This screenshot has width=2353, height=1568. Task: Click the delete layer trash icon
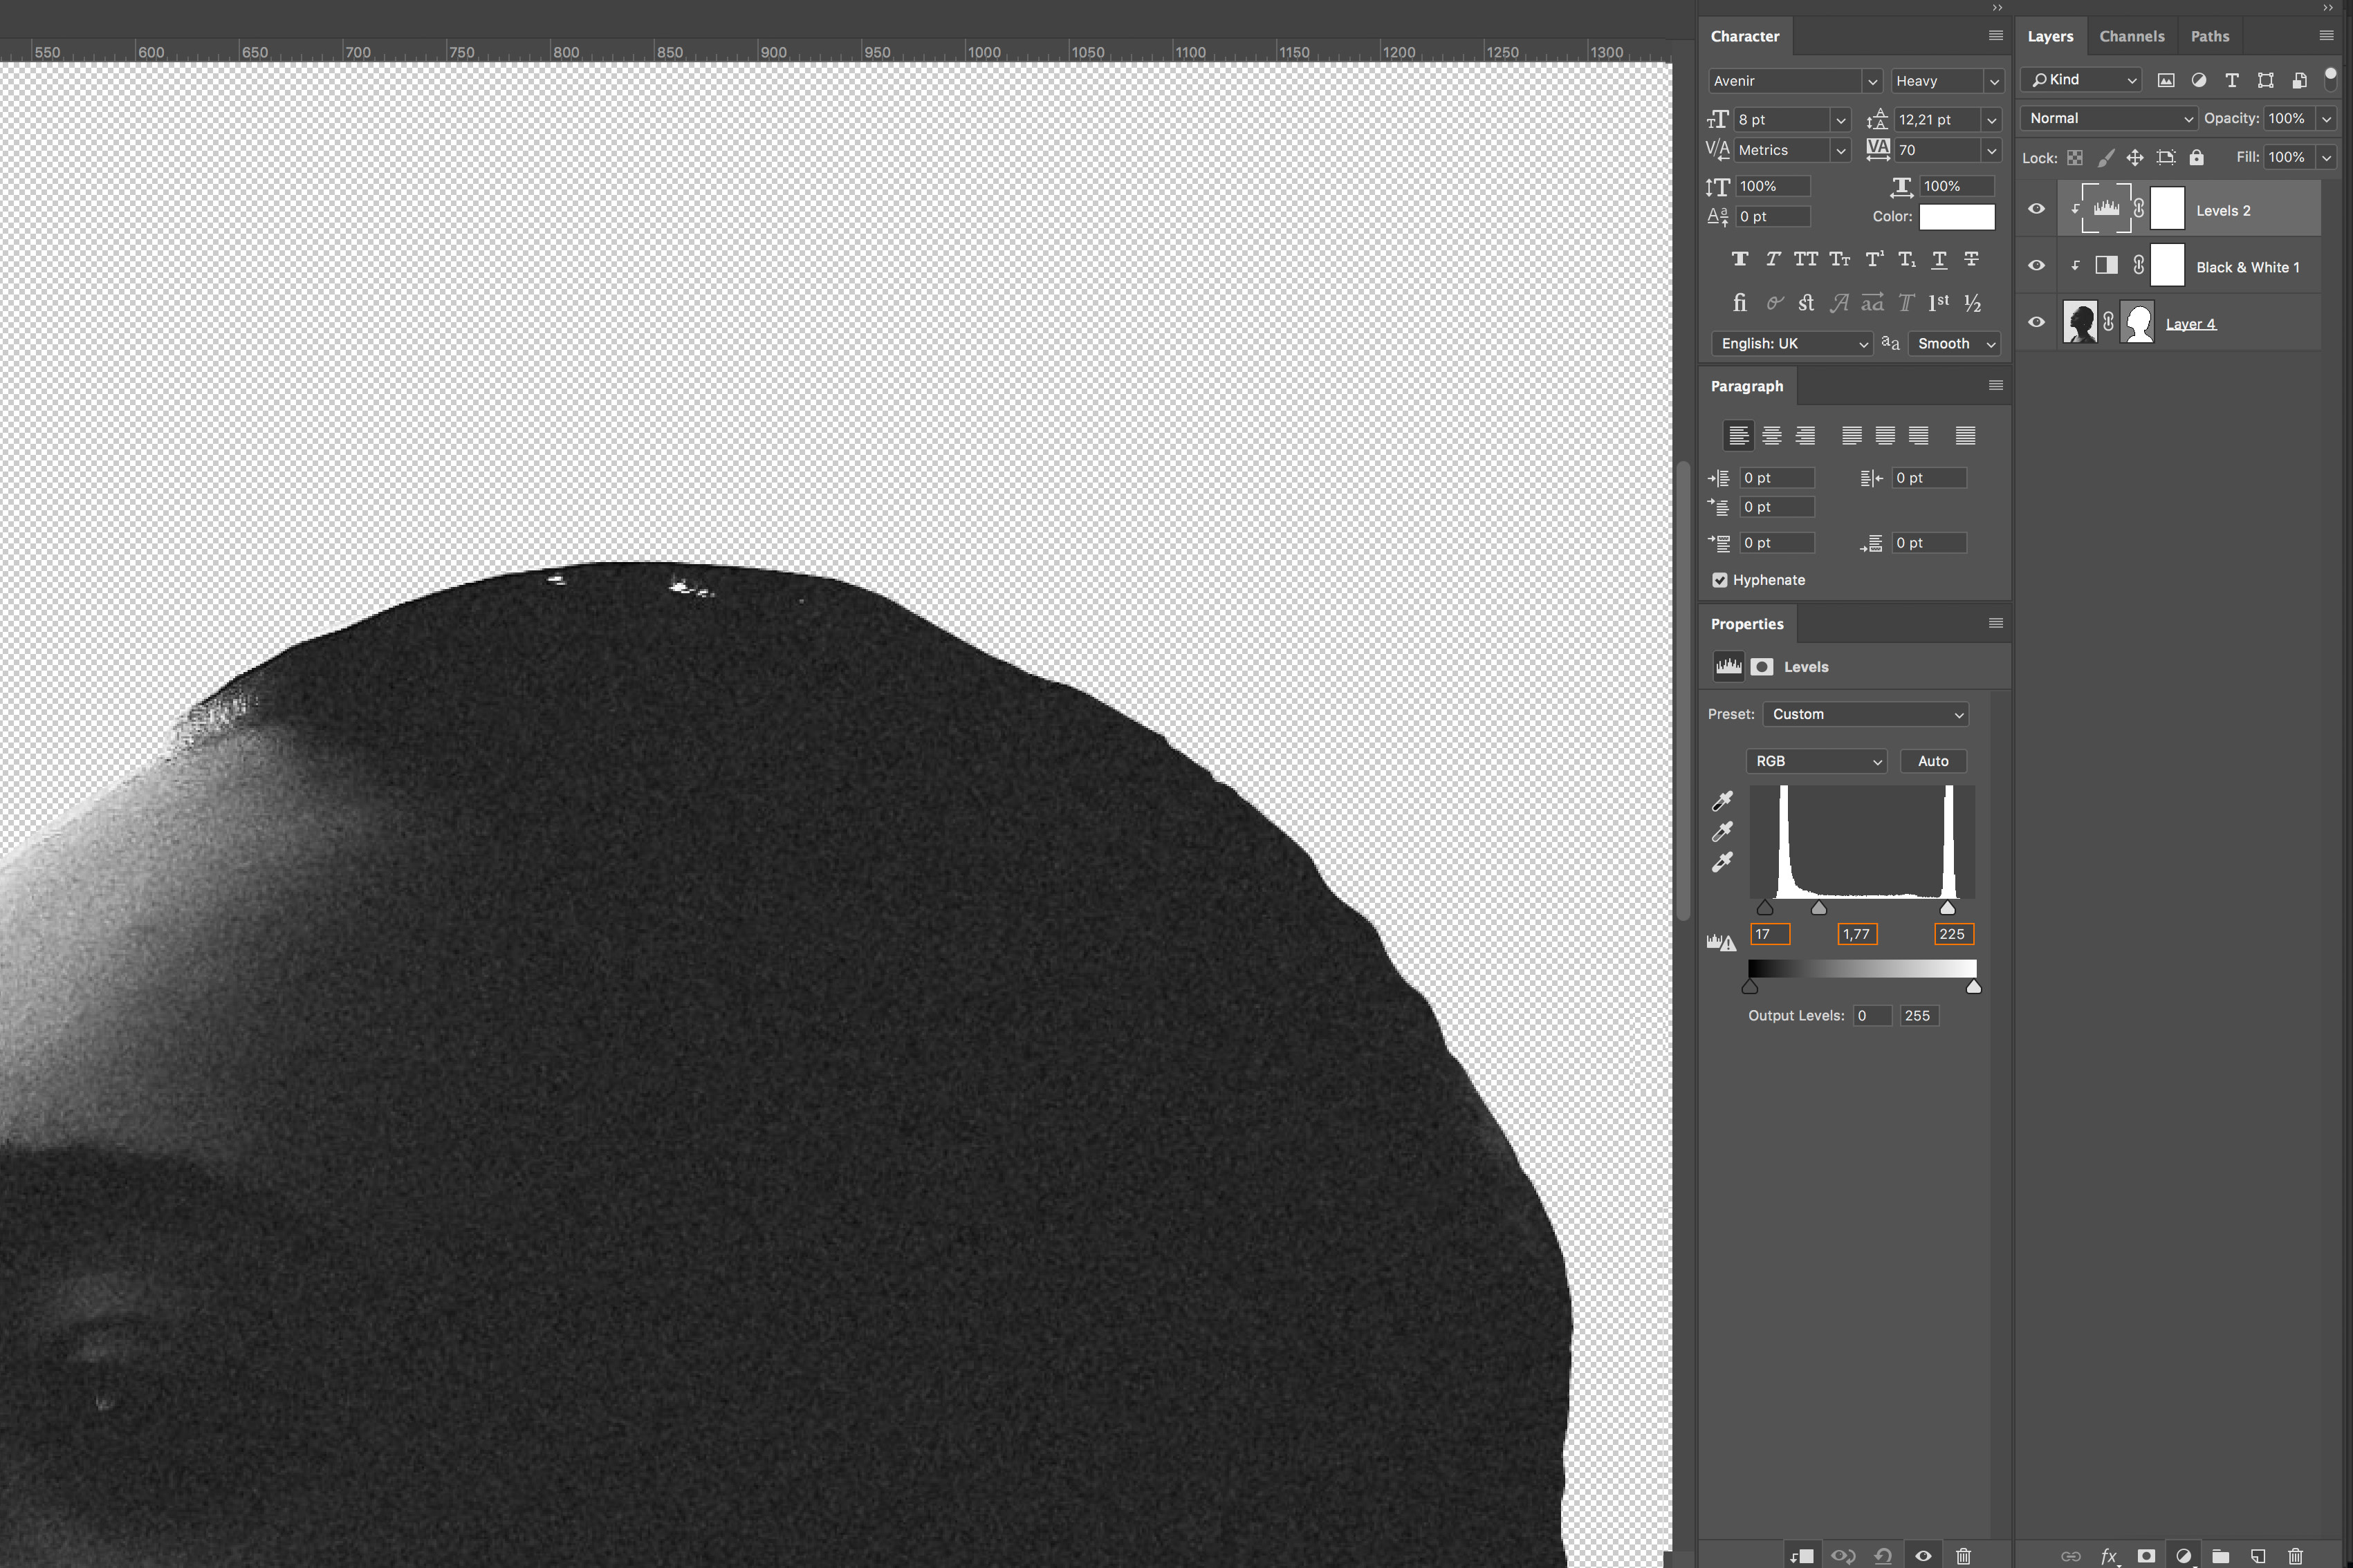(2295, 1556)
